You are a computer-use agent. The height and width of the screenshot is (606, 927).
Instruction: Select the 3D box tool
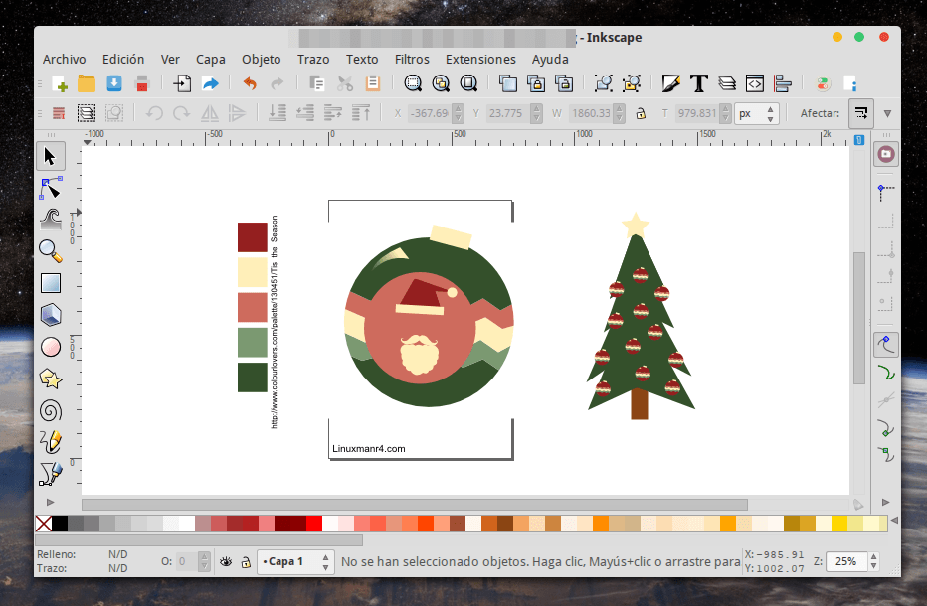click(x=50, y=315)
